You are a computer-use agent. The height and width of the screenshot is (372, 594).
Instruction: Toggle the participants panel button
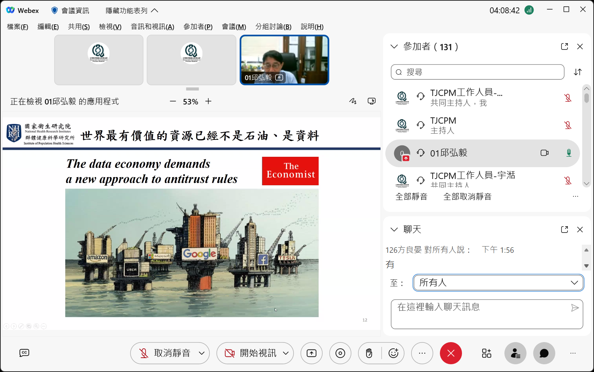pyautogui.click(x=515, y=353)
